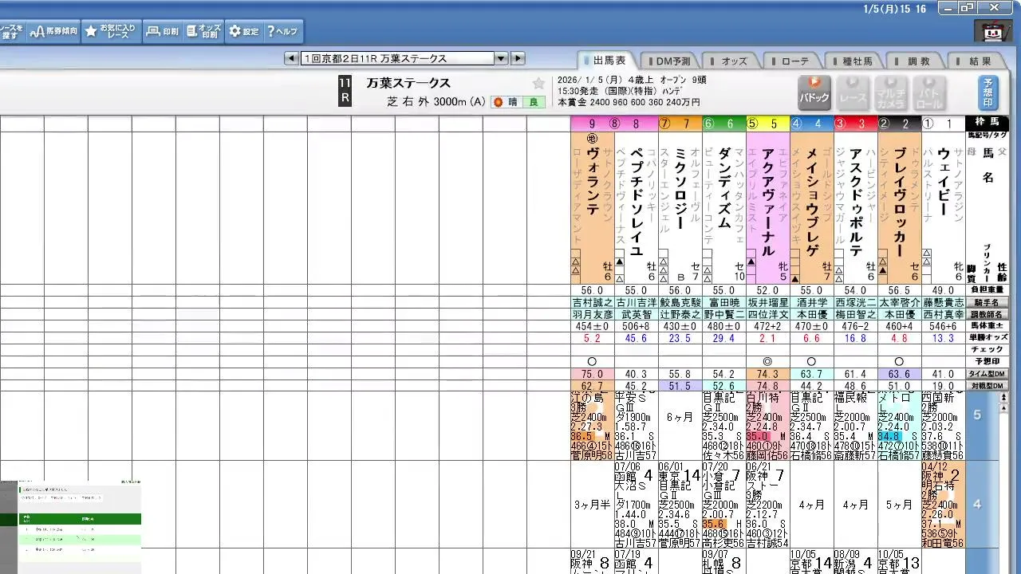
Task: Select horse name ブレイヴロッカー
Action: click(899, 201)
